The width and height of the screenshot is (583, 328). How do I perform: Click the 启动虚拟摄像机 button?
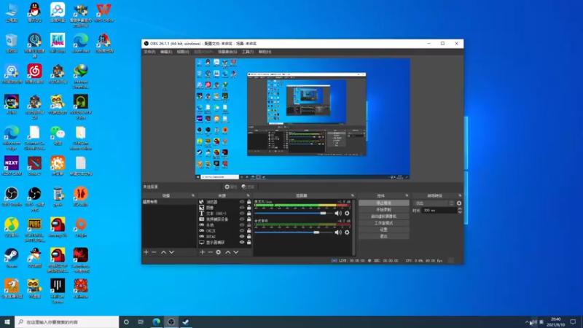pos(384,216)
